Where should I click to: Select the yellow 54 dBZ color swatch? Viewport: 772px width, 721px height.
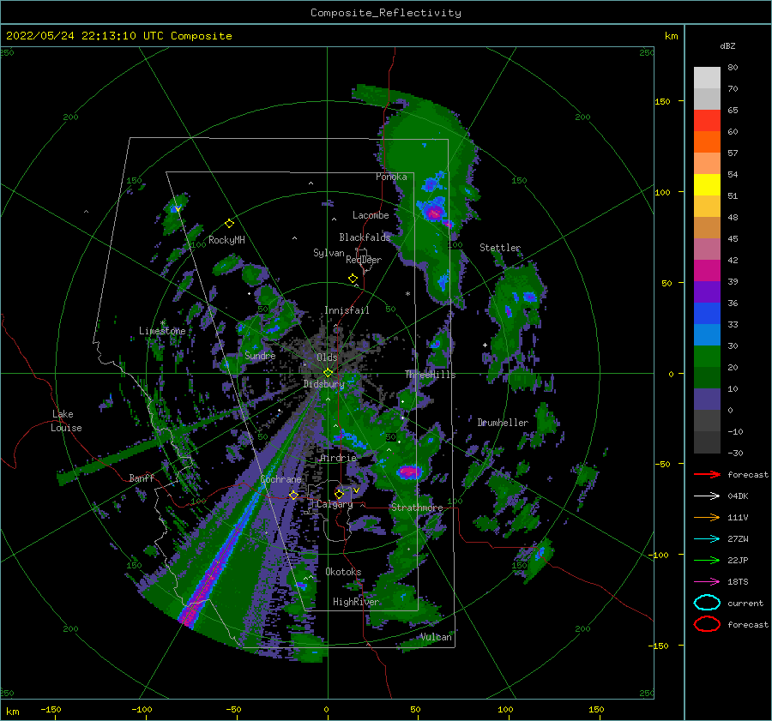coord(707,185)
